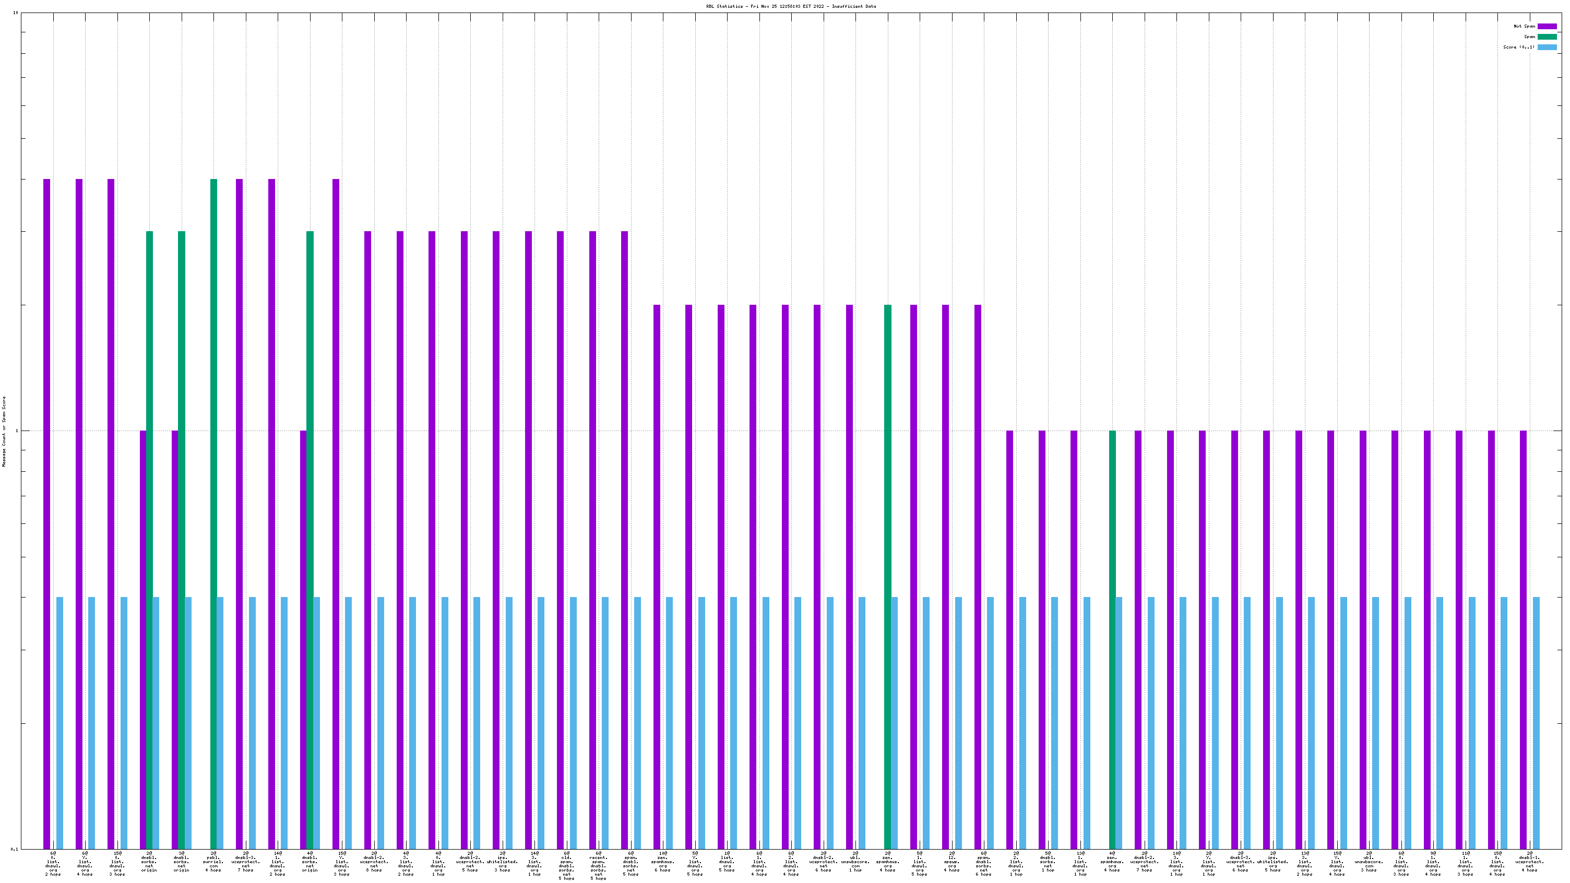Click the ips.whitelisted.org 3 hops label
This screenshot has width=1570, height=883.
point(502,862)
